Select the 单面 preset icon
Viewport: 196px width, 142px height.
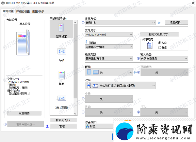[62, 75]
